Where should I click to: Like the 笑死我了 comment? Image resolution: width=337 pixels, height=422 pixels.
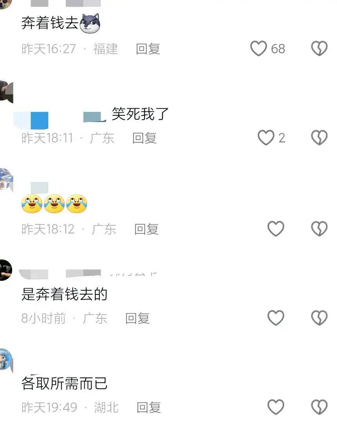pos(266,138)
